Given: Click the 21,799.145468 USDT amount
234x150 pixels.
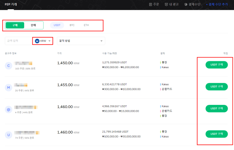Looking at the screenshot, I should [115, 132].
